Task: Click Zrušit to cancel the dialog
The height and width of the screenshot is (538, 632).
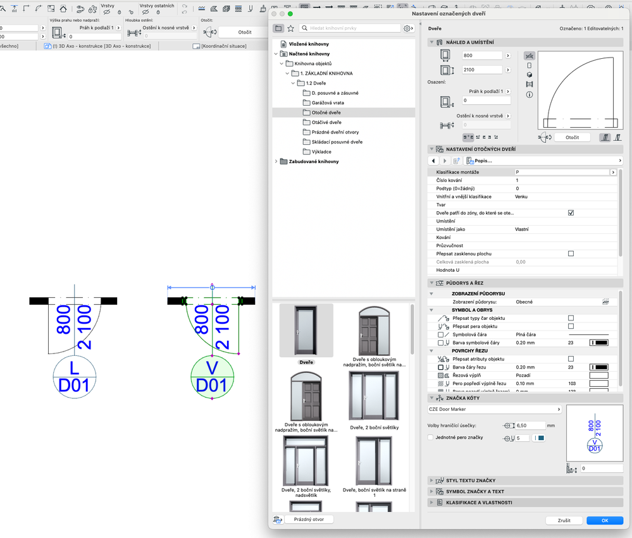Action: coord(564,520)
